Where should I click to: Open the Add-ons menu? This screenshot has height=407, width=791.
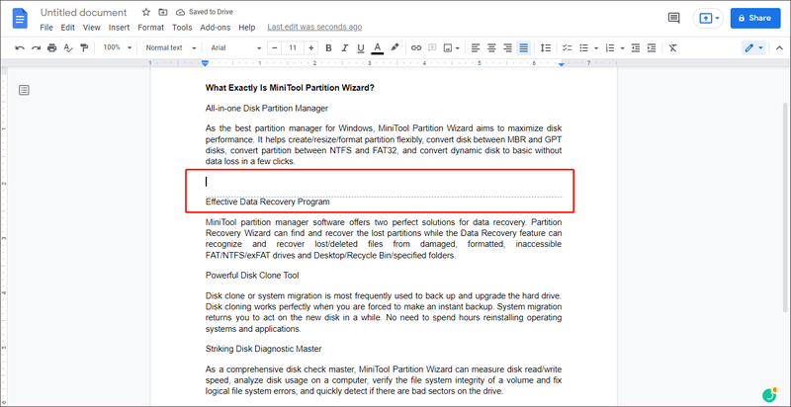pos(216,28)
